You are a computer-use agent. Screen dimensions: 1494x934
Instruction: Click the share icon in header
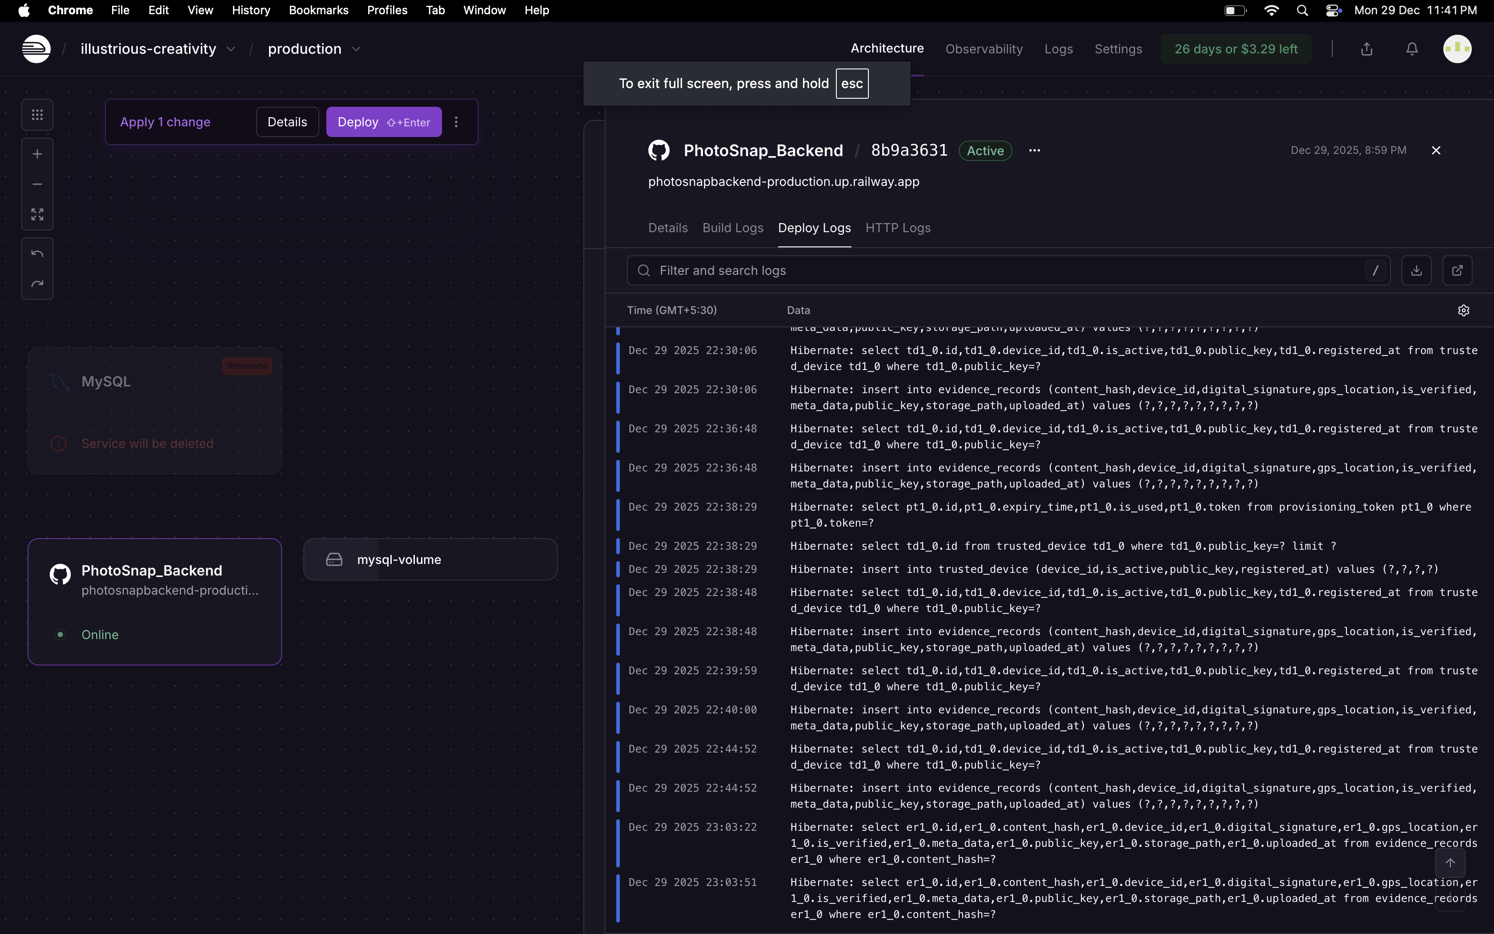coord(1367,49)
